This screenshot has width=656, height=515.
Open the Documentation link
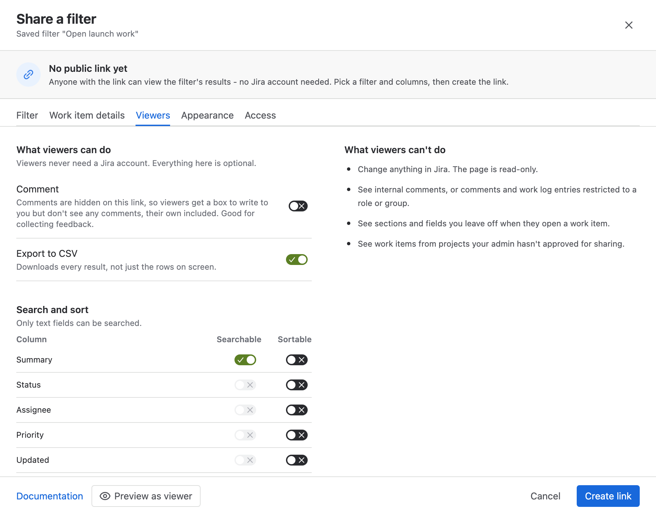click(50, 496)
